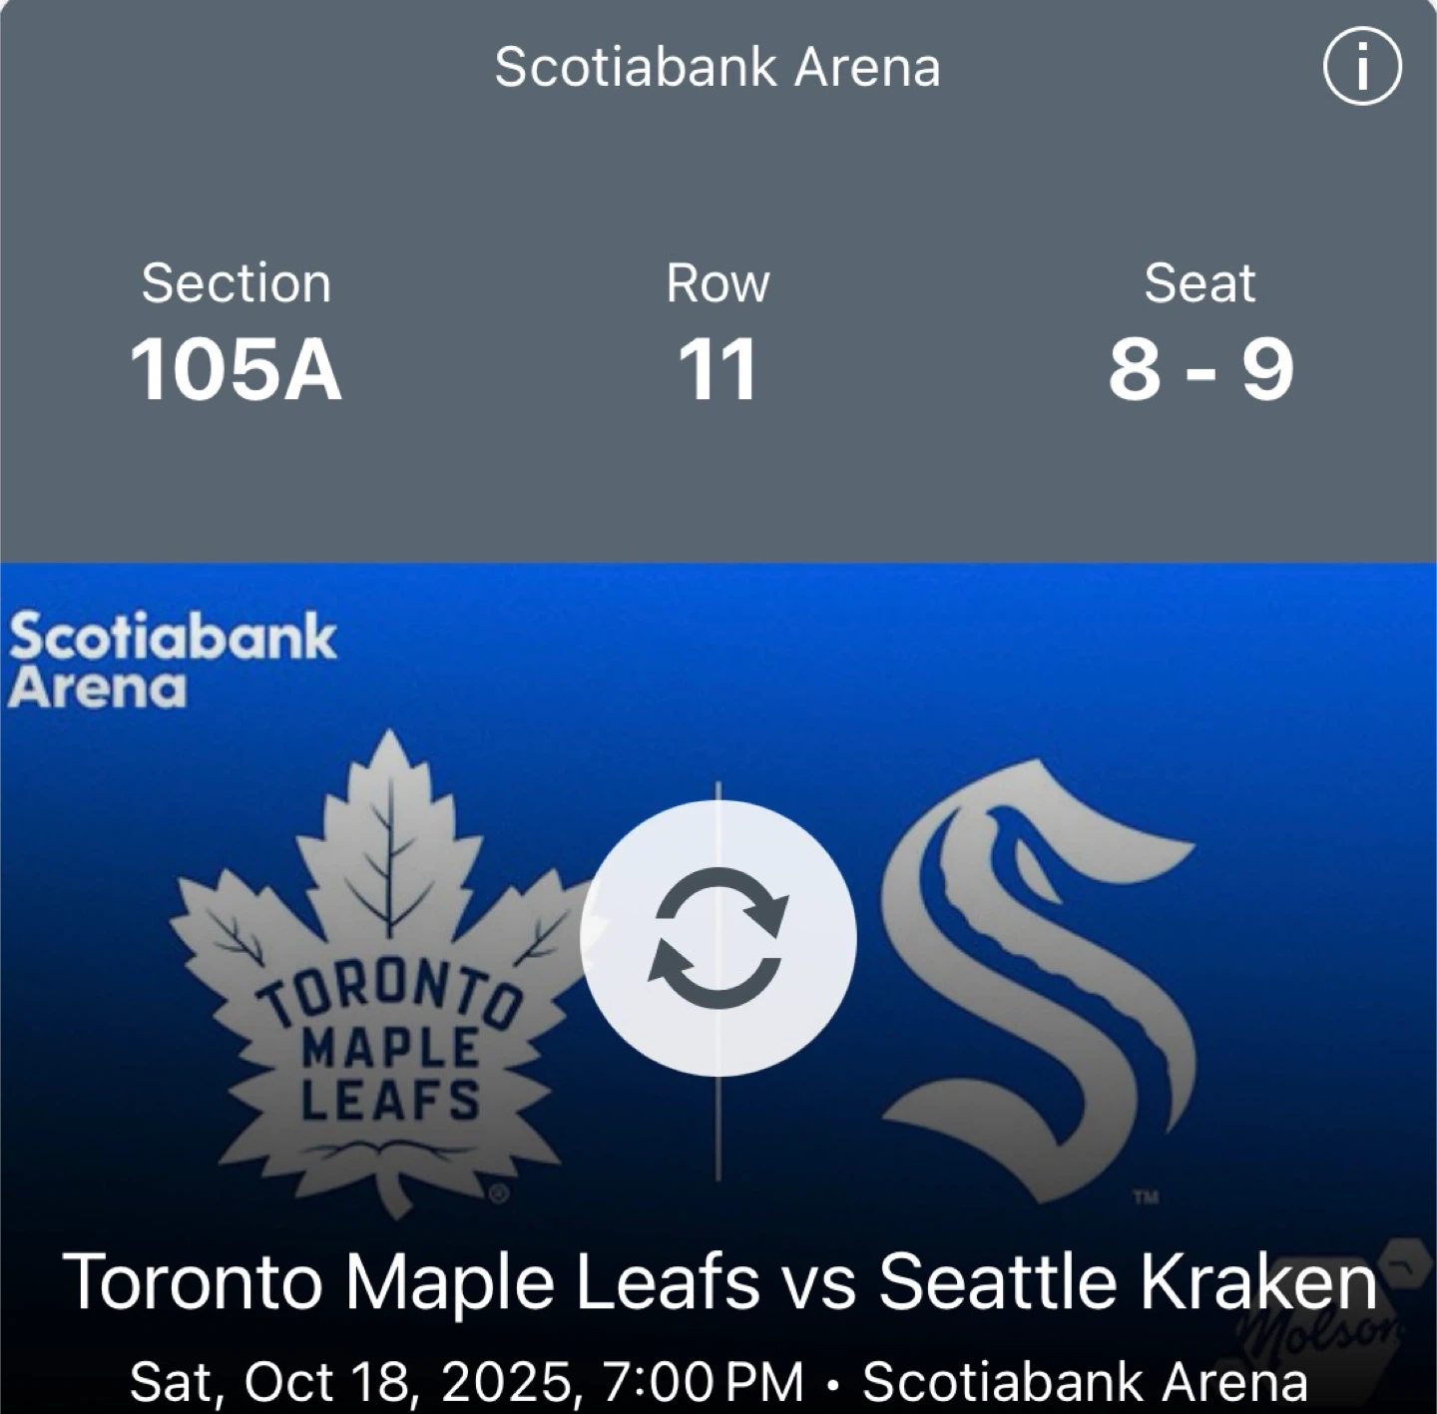Screen dimensions: 1437x1414
Task: Click the Toronto Maple Leafs logo
Action: 384,978
